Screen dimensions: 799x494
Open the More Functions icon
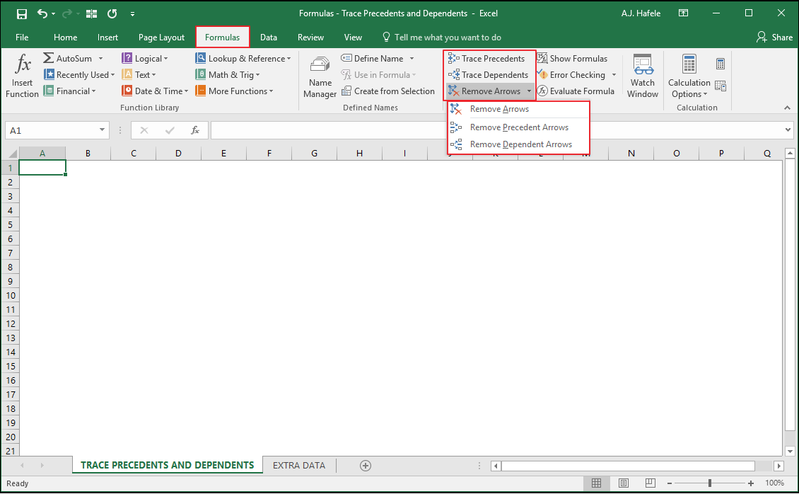201,91
